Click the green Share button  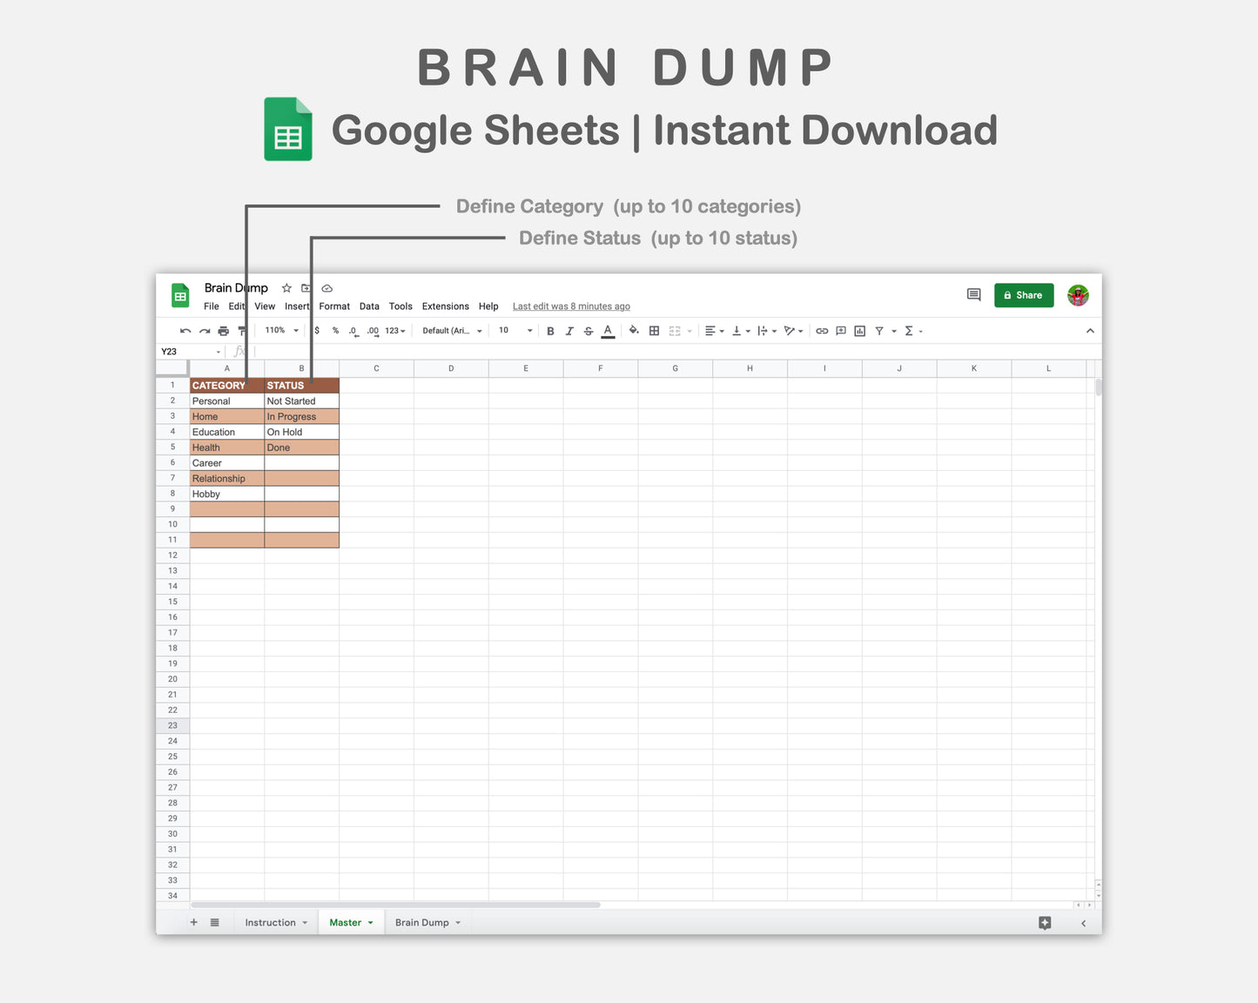(x=1023, y=295)
